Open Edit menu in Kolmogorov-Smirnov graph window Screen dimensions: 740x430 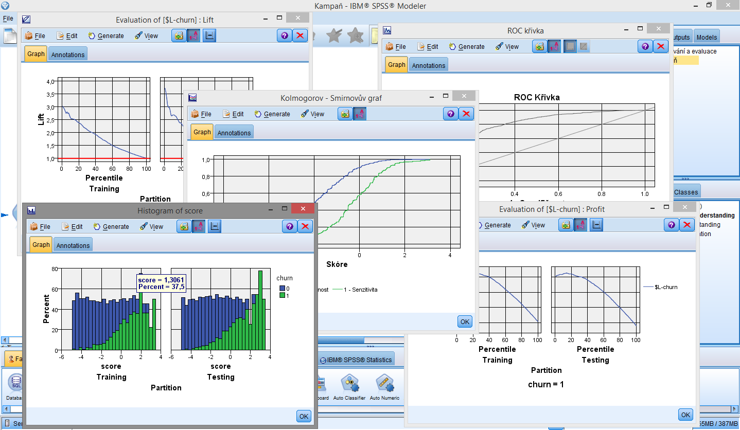coord(233,114)
